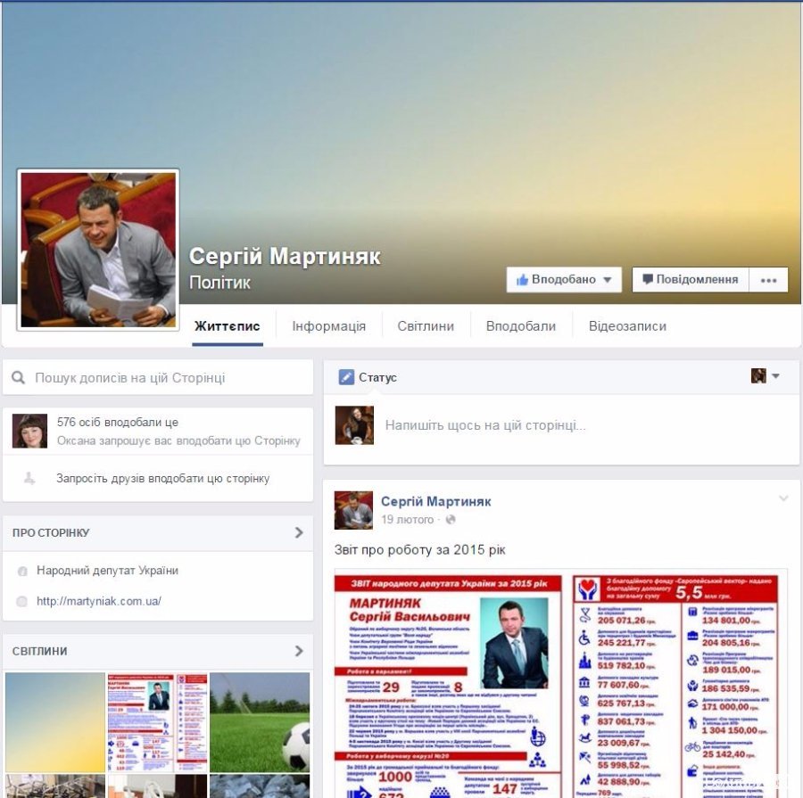Click the three-dots more options button
Screen dimensions: 803x798
(768, 280)
